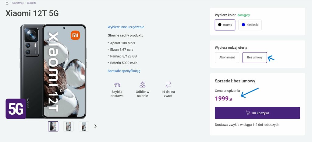The image size is (312, 142).
Task: Open the XIAOMI breadcrumb link
Action: pos(31,3)
